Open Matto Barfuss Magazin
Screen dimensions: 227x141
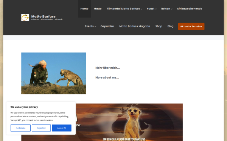click(x=135, y=26)
